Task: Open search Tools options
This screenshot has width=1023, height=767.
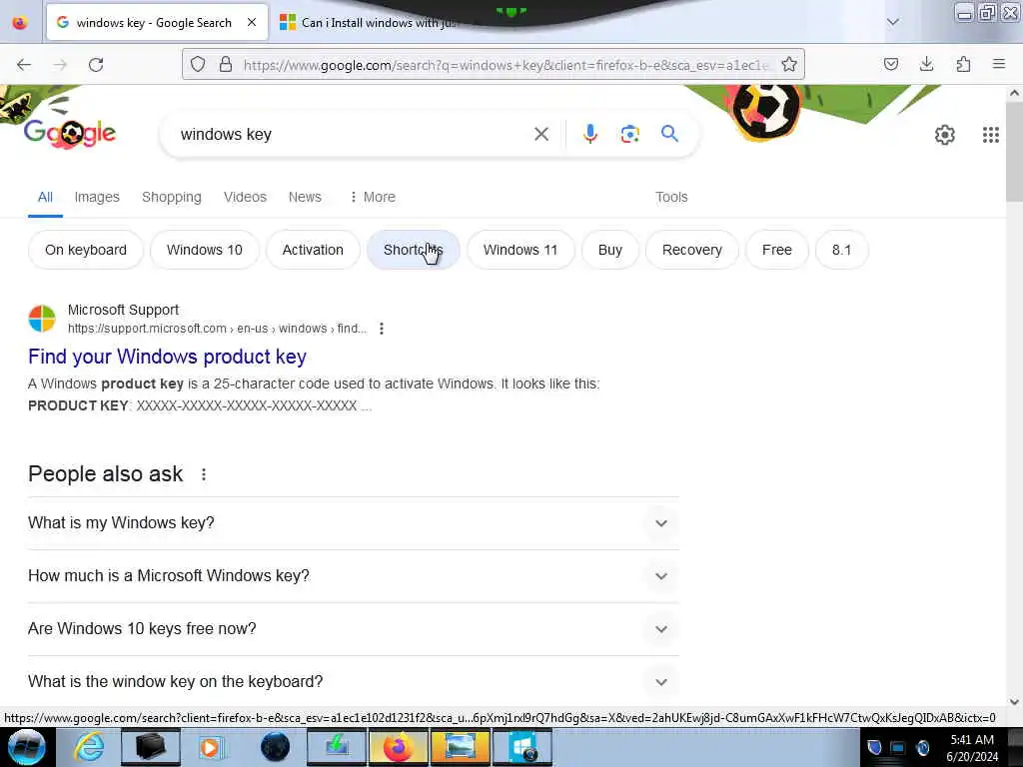Action: [671, 197]
